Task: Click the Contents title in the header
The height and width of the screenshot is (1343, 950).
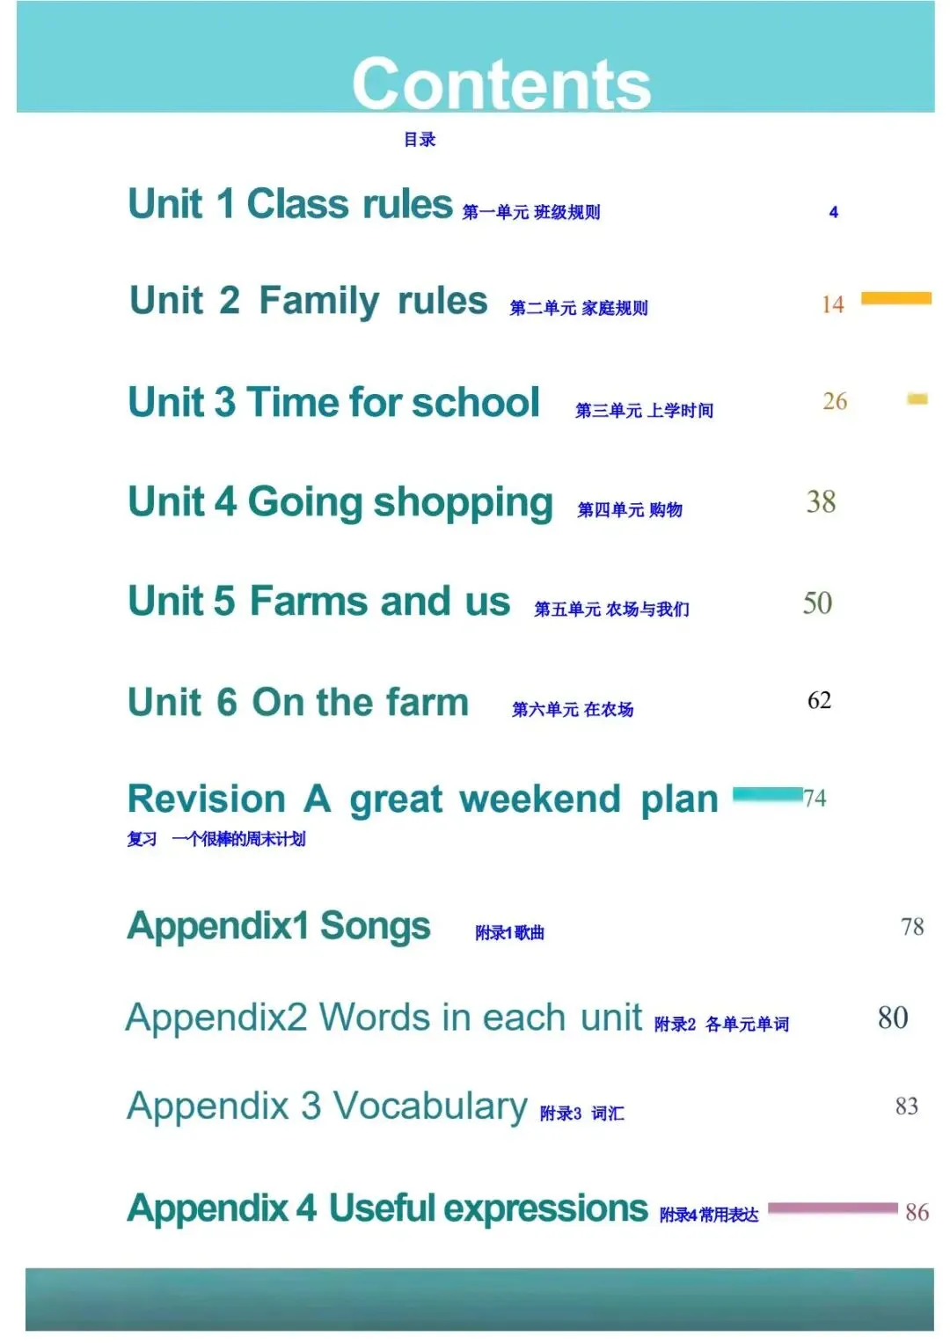Action: [x=501, y=83]
